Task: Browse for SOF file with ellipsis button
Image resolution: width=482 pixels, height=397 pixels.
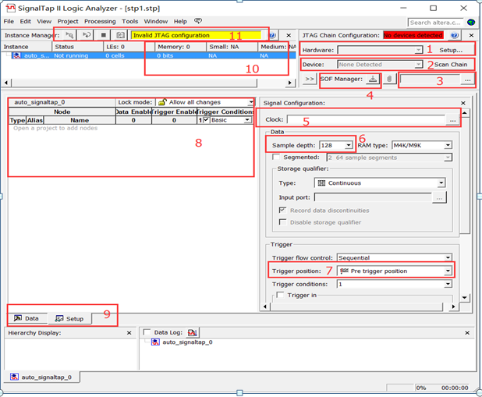Action: click(467, 80)
